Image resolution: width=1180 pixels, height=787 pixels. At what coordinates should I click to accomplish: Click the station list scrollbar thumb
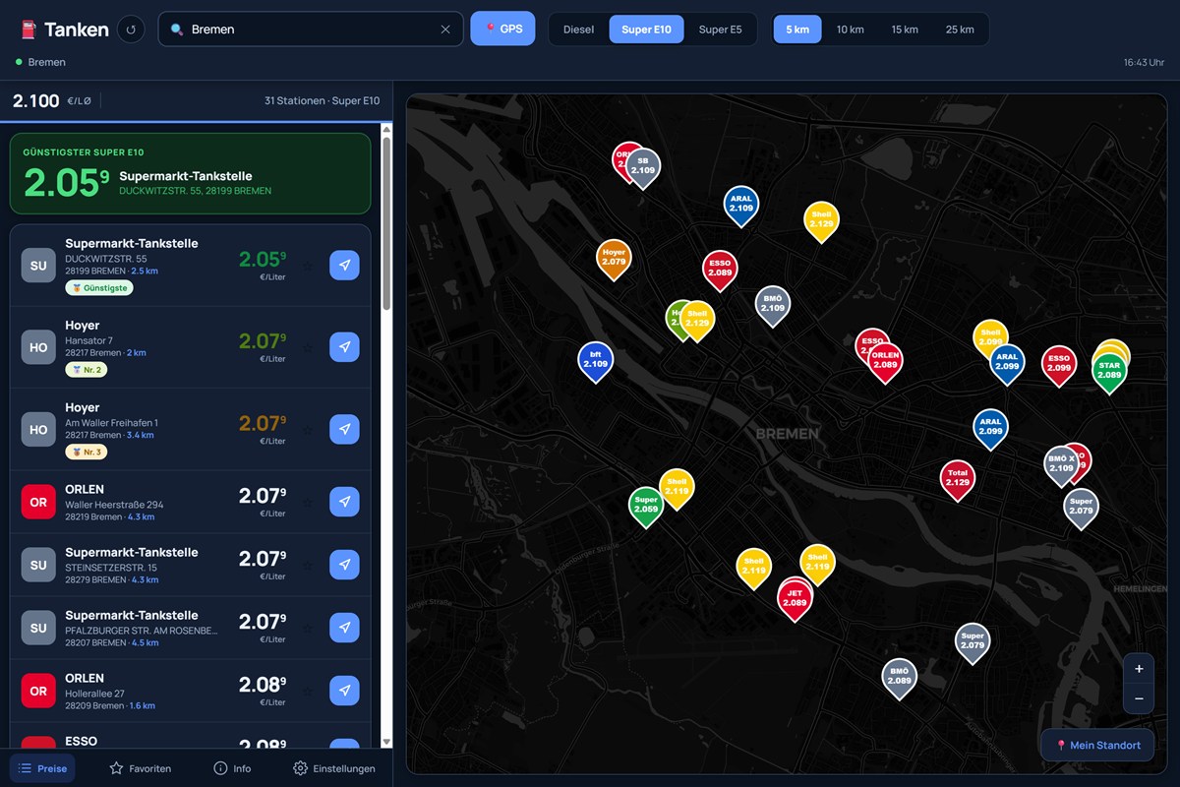click(x=386, y=223)
